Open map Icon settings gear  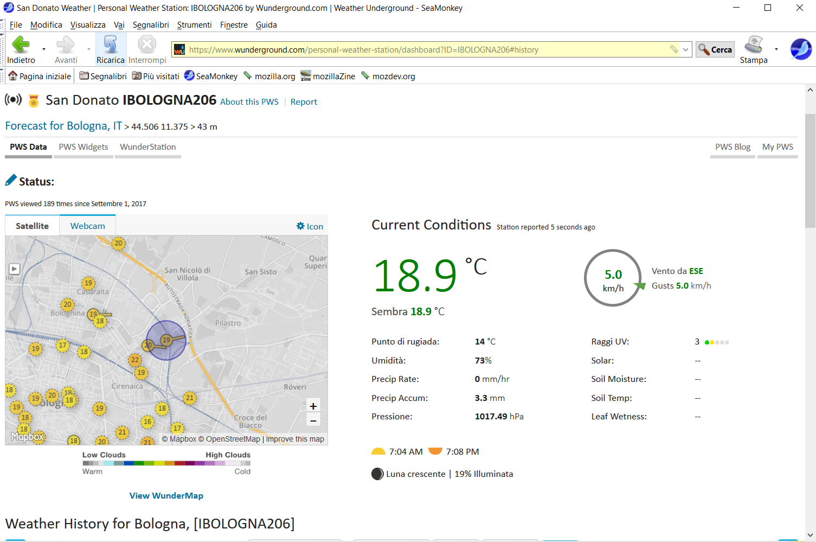pos(310,226)
